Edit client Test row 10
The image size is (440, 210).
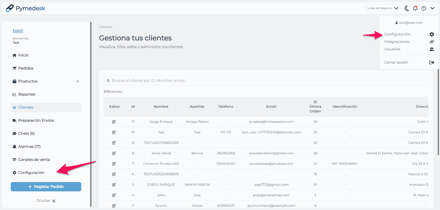tap(114, 132)
